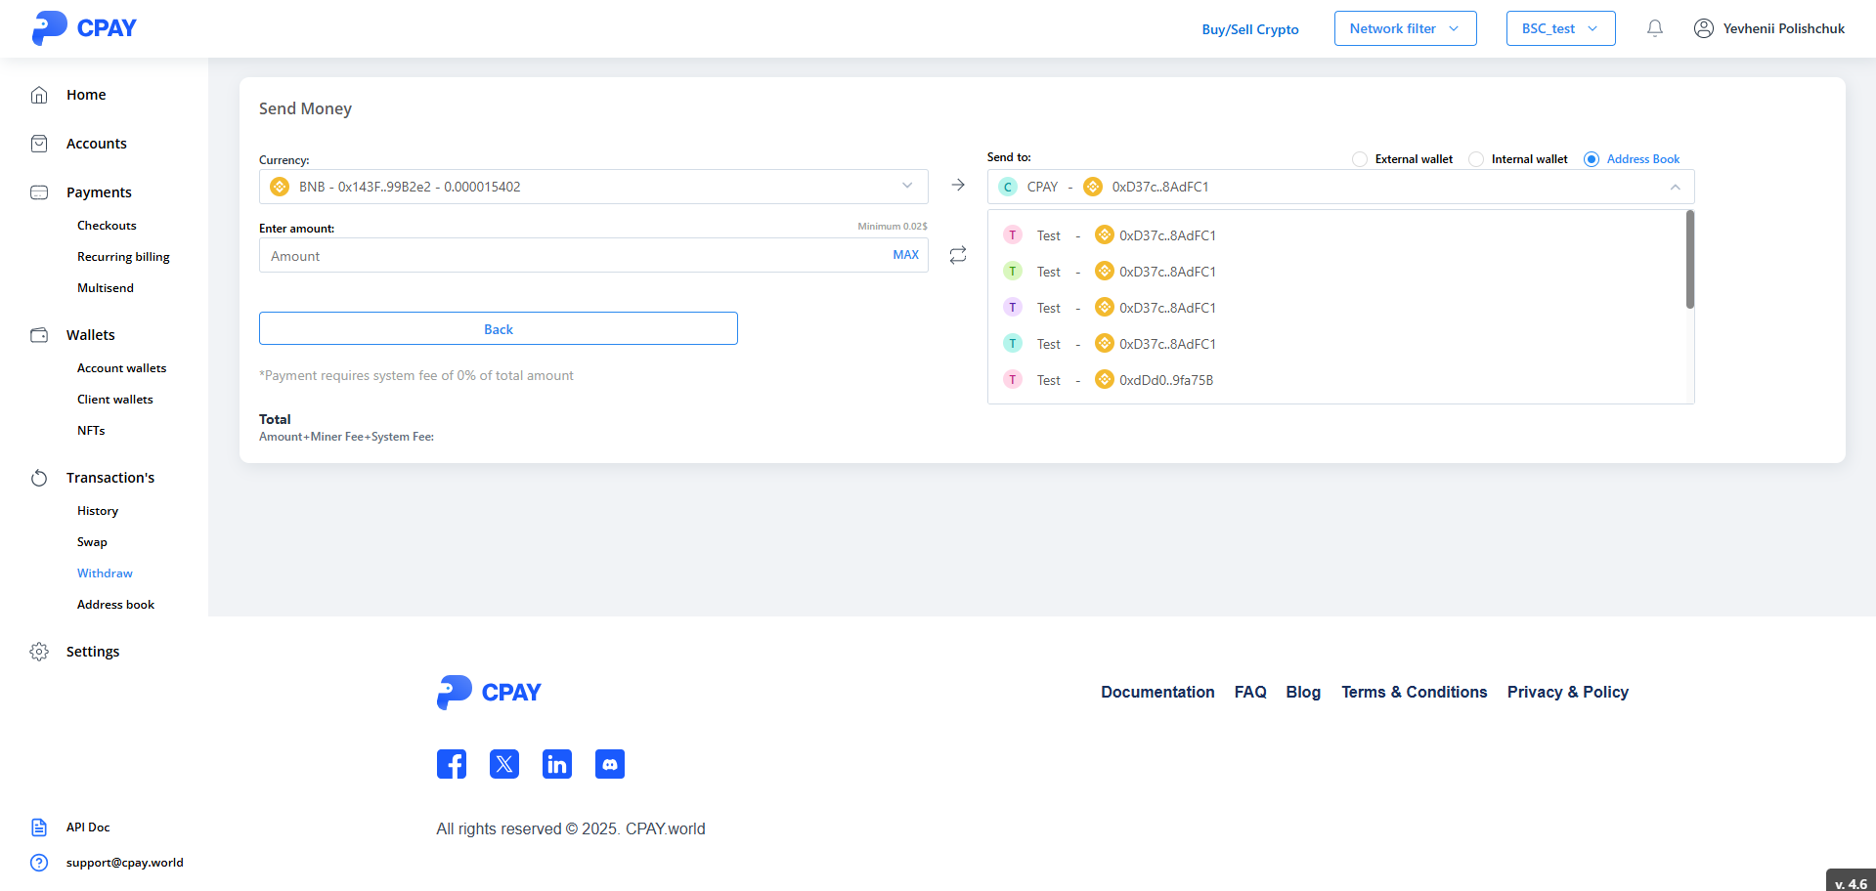The image size is (1876, 891).
Task: Click the notification bell icon
Action: (x=1654, y=28)
